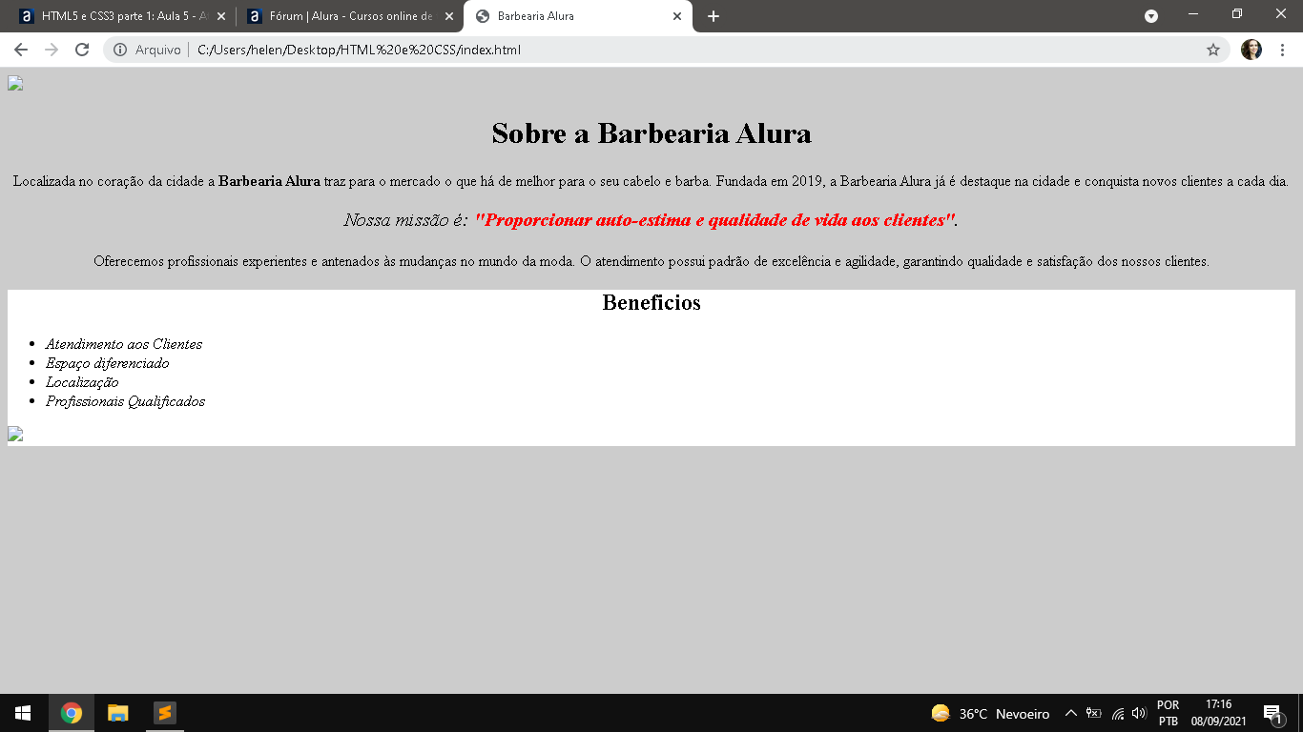Click the red mission statement text

pyautogui.click(x=715, y=220)
